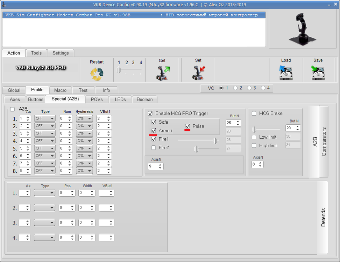Enable the Low limit checkbox
The width and height of the screenshot is (340, 262).
(254, 137)
